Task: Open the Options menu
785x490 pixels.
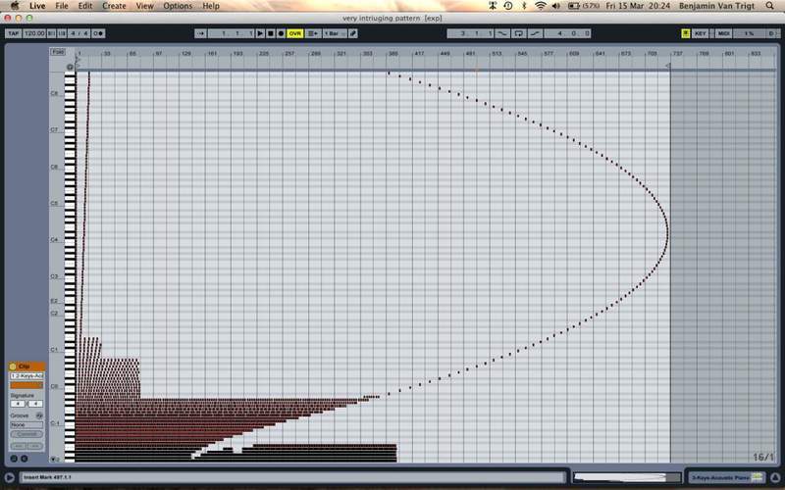Action: [x=178, y=6]
